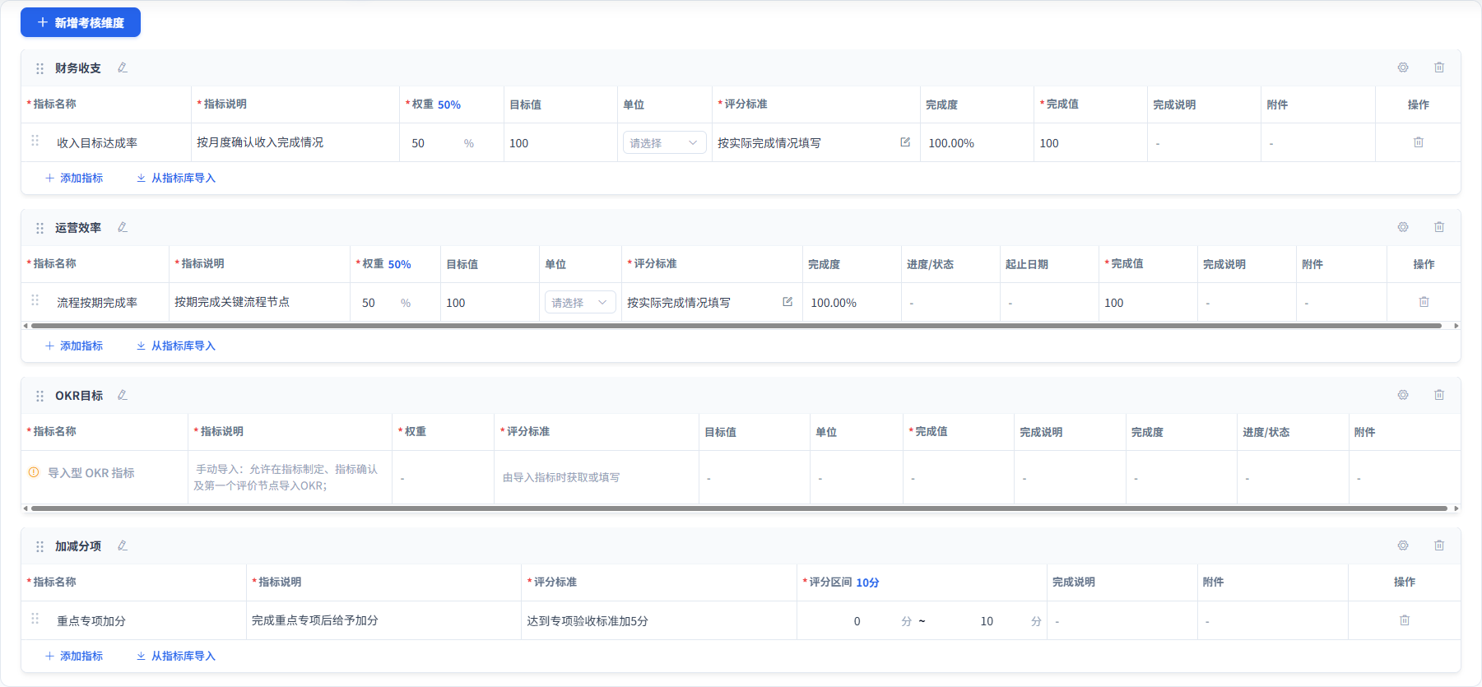The height and width of the screenshot is (687, 1482).
Task: Click 按月度确认收入完成情况 description
Action: [x=260, y=142]
